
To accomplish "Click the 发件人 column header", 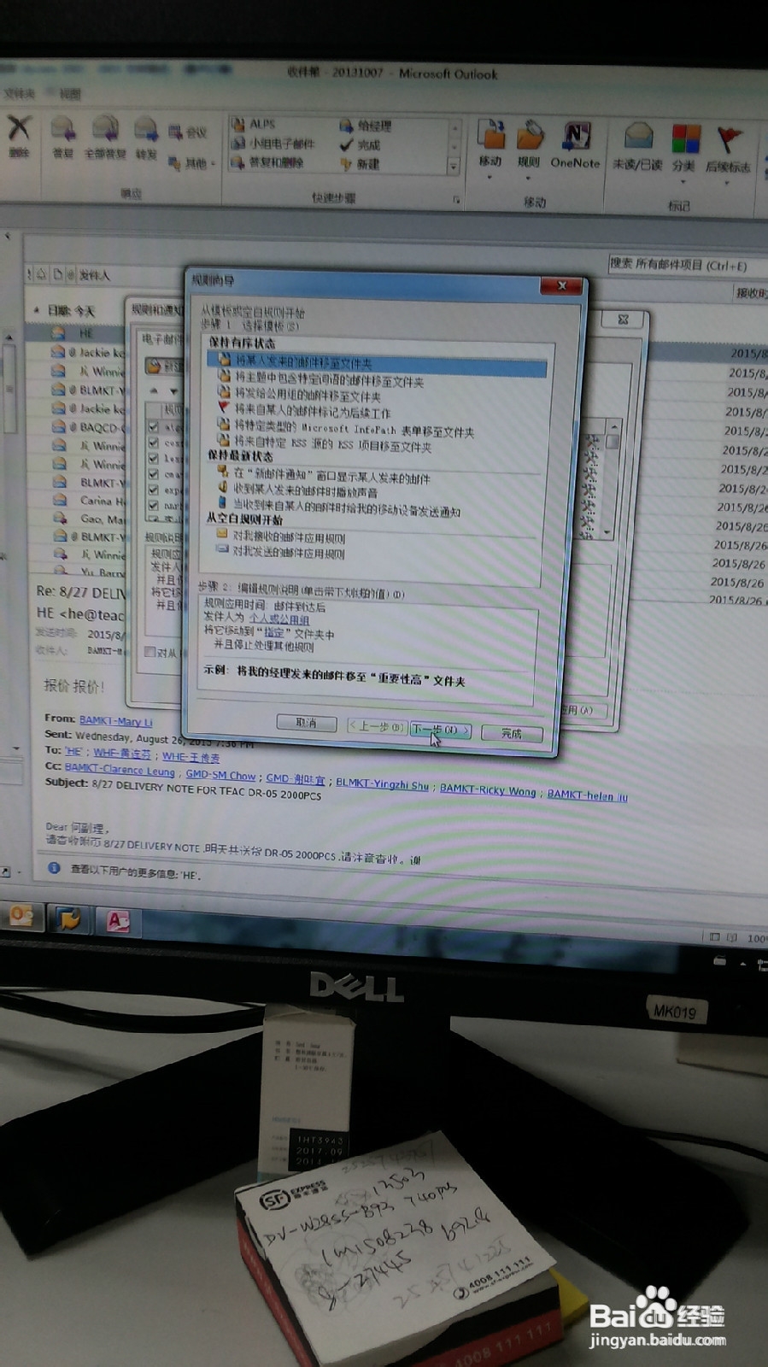I will pyautogui.click(x=94, y=275).
